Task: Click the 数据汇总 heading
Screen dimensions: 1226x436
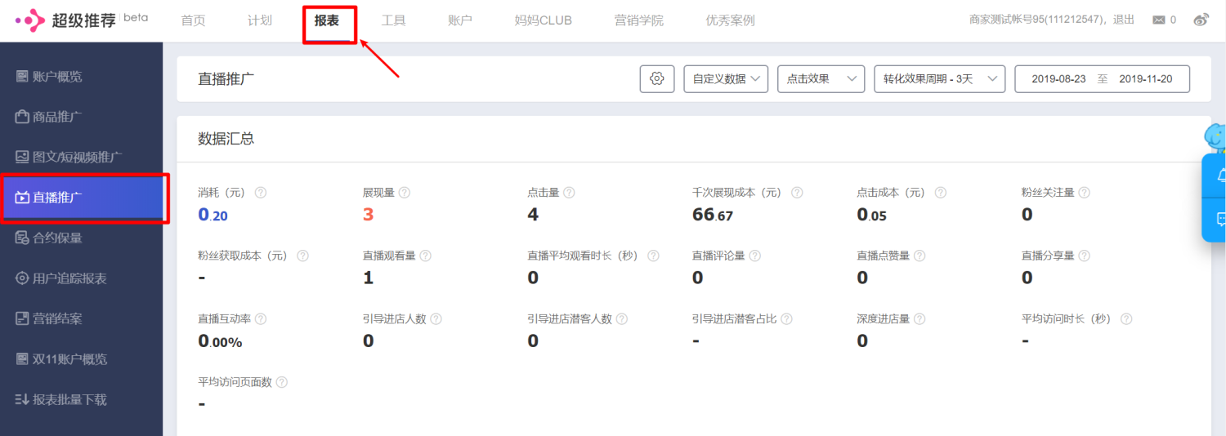Action: tap(226, 139)
